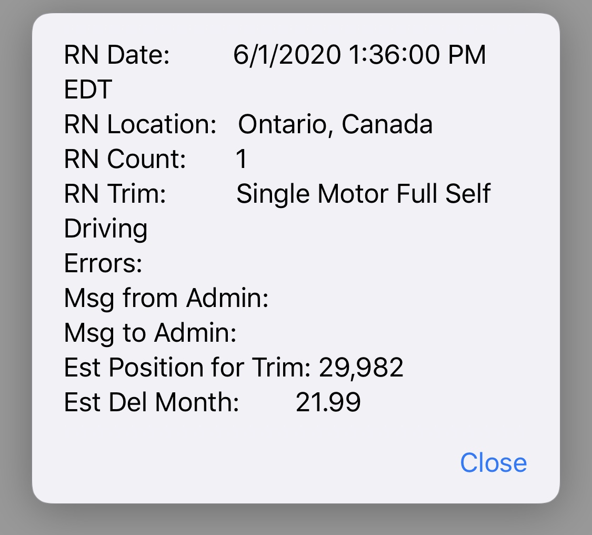
Task: Tap the RN Count label
Action: 125,159
